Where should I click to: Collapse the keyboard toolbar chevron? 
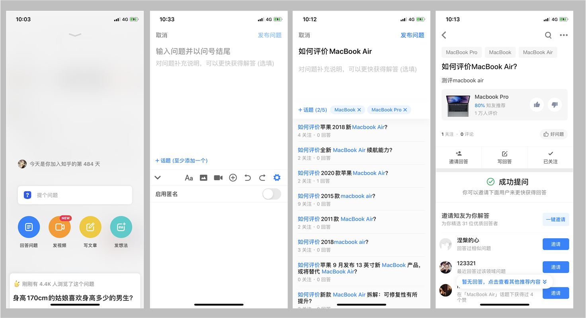click(x=158, y=178)
